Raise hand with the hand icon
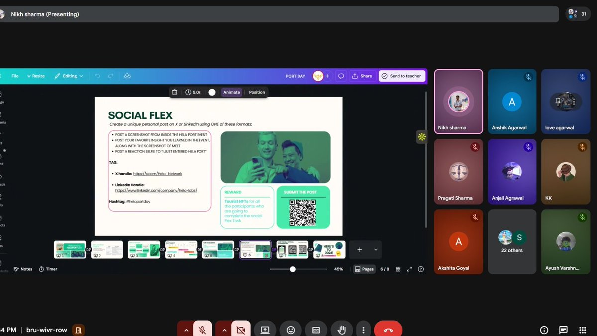Image resolution: width=597 pixels, height=336 pixels. [x=342, y=330]
